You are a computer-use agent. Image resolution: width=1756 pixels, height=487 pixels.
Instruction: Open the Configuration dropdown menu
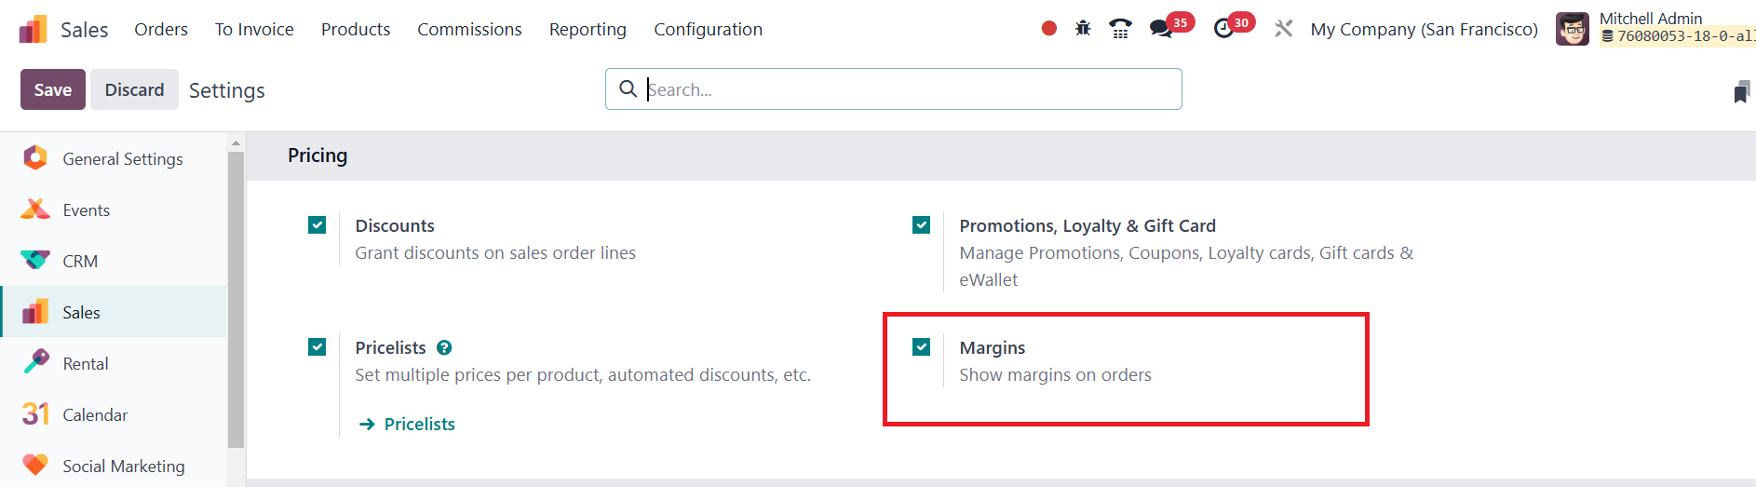click(x=708, y=29)
